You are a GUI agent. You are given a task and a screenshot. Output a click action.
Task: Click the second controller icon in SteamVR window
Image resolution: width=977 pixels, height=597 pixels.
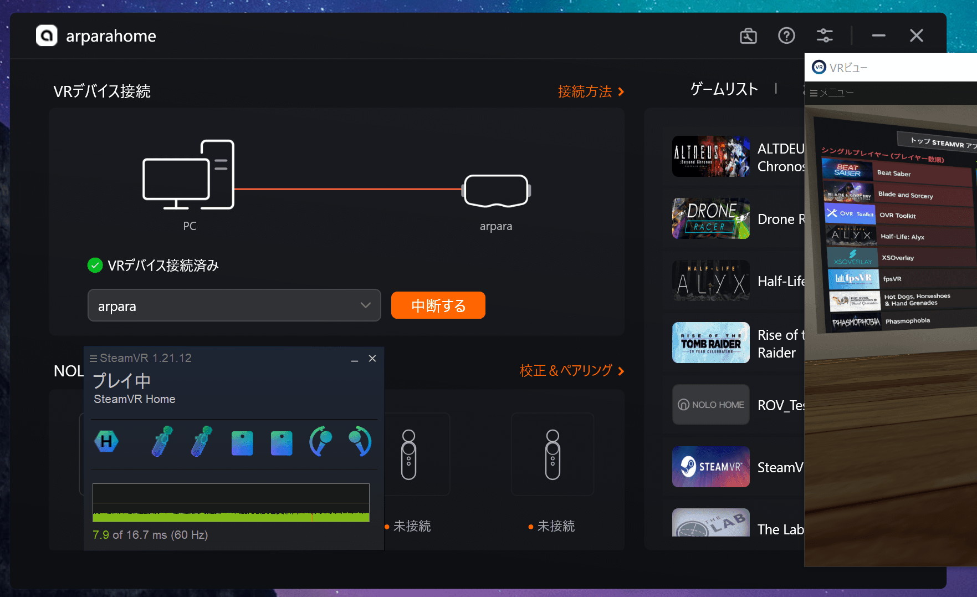201,442
